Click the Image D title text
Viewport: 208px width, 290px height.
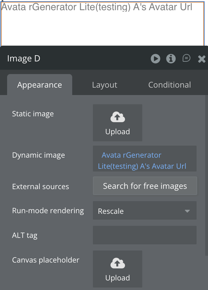[x=23, y=59]
